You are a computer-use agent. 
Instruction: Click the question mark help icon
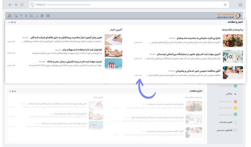(x=21, y=16)
